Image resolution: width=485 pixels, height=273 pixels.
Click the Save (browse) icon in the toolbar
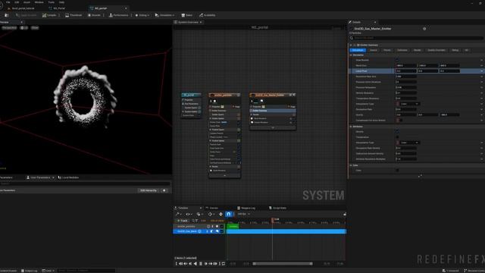point(7,15)
